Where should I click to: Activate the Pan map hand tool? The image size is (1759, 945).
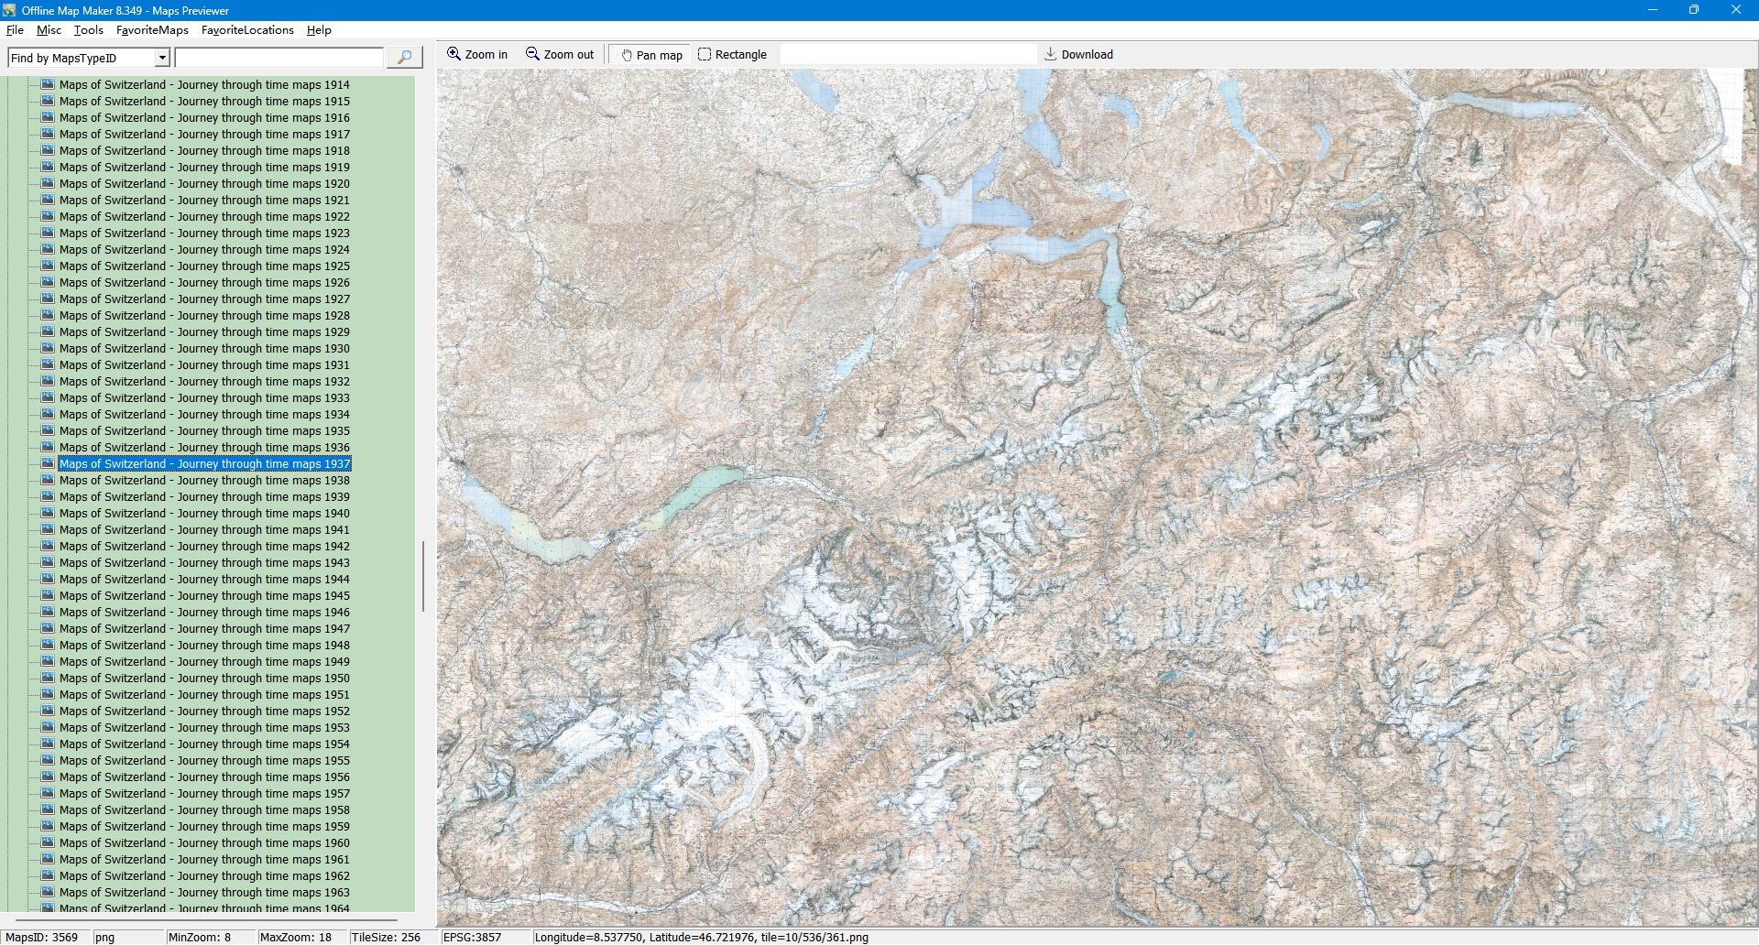[627, 55]
